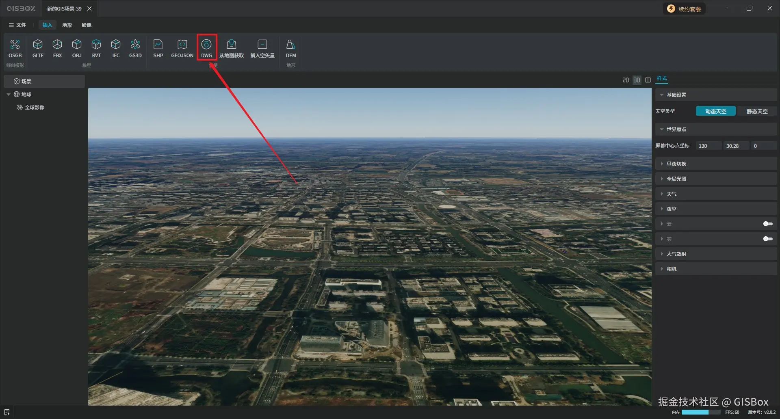Click the longitude field showing 120
This screenshot has width=780, height=419.
[709, 146]
